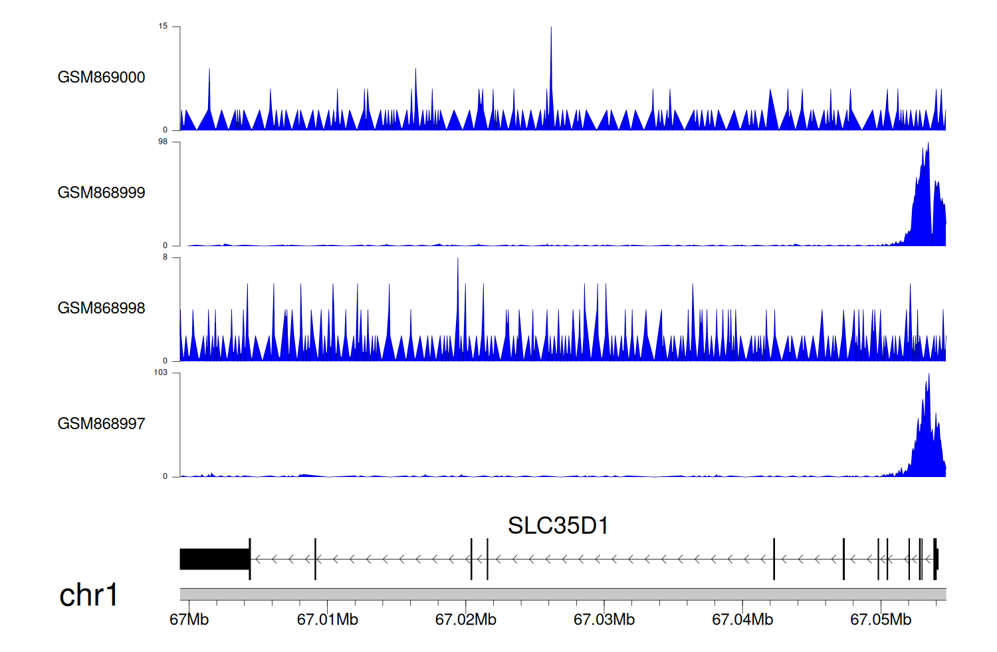The width and height of the screenshot is (997, 652).
Task: Select the 67.02Mb axis position label
Action: click(465, 619)
